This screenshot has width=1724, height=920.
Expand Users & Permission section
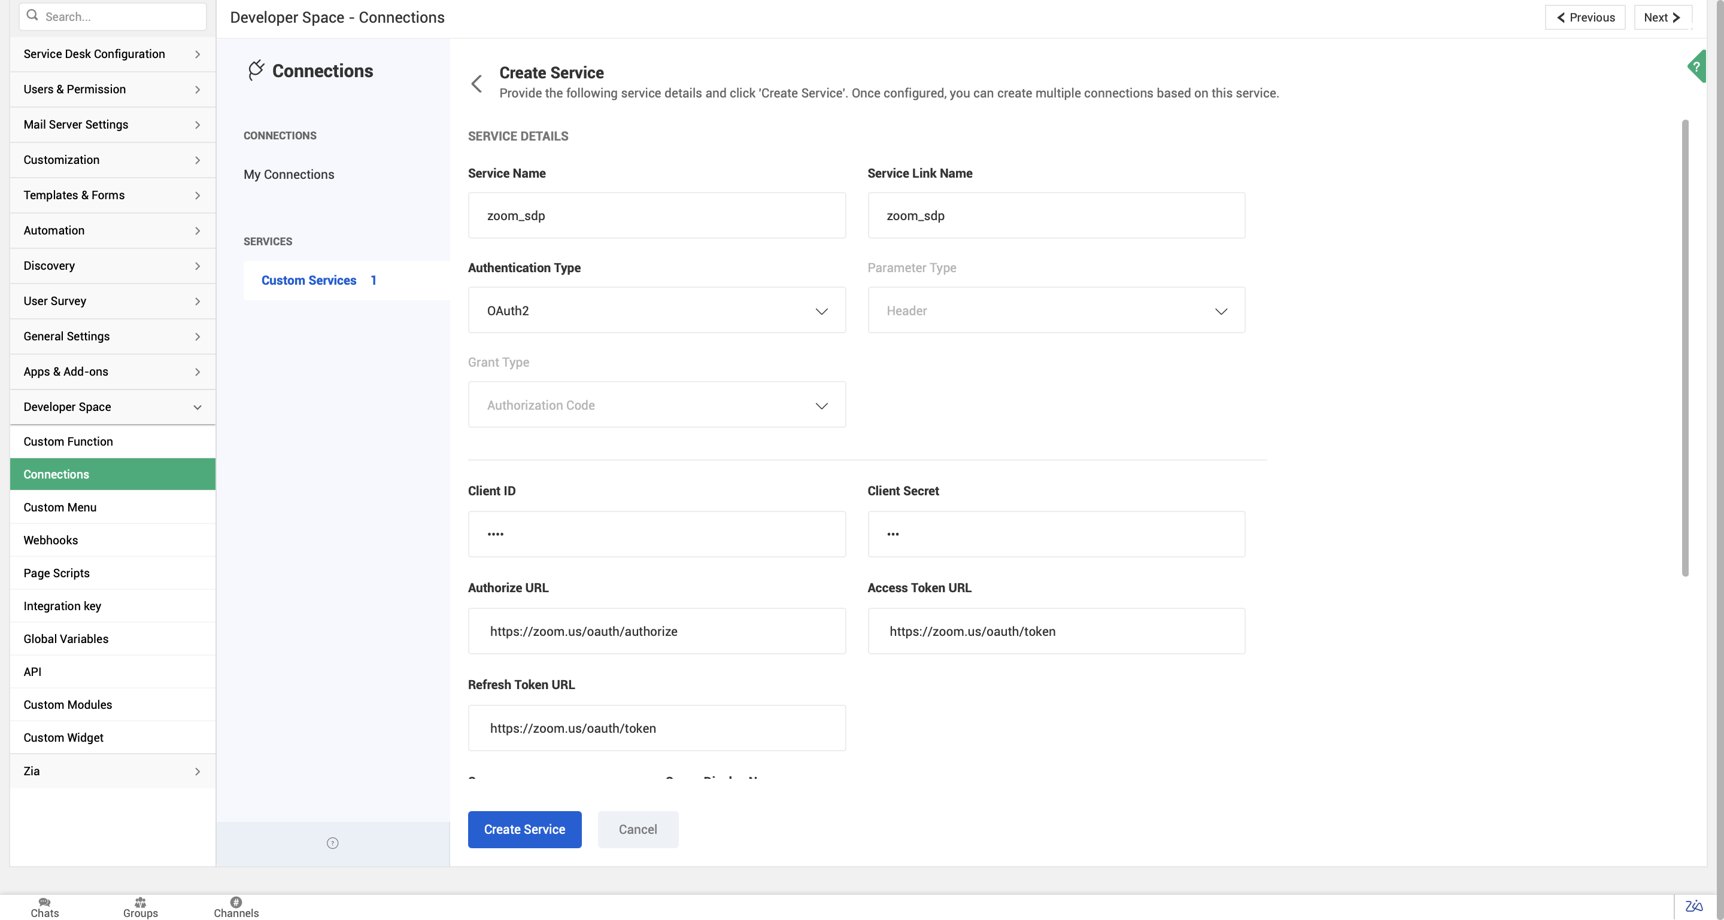click(113, 90)
